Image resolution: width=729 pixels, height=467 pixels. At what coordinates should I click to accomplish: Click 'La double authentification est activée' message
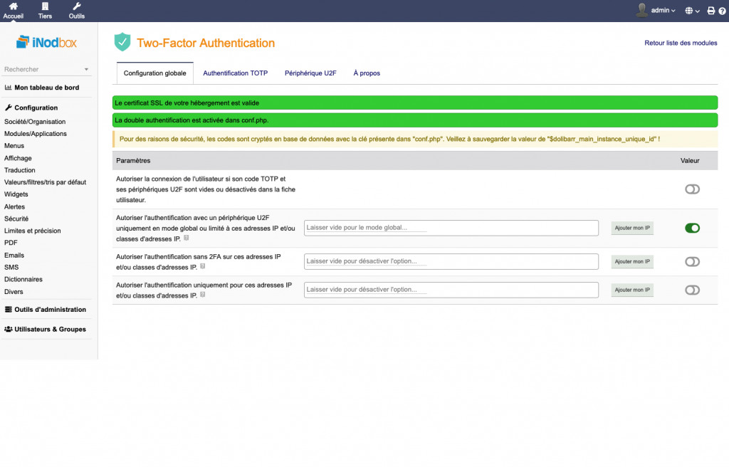(x=192, y=120)
